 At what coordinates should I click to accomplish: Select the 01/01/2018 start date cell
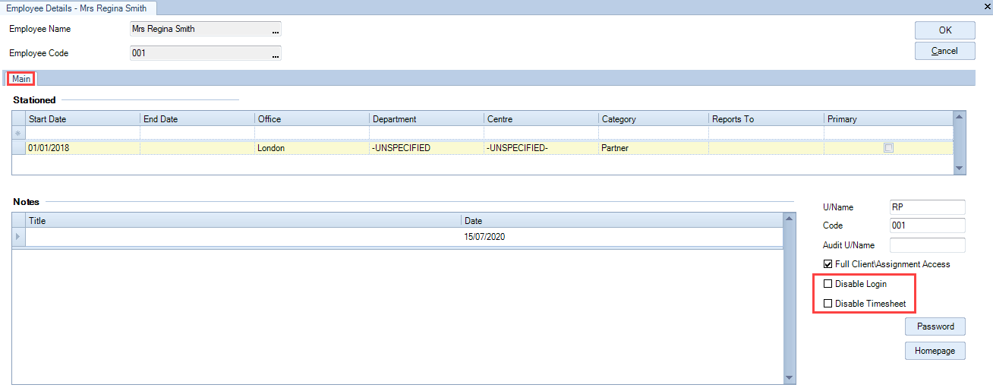pos(83,148)
